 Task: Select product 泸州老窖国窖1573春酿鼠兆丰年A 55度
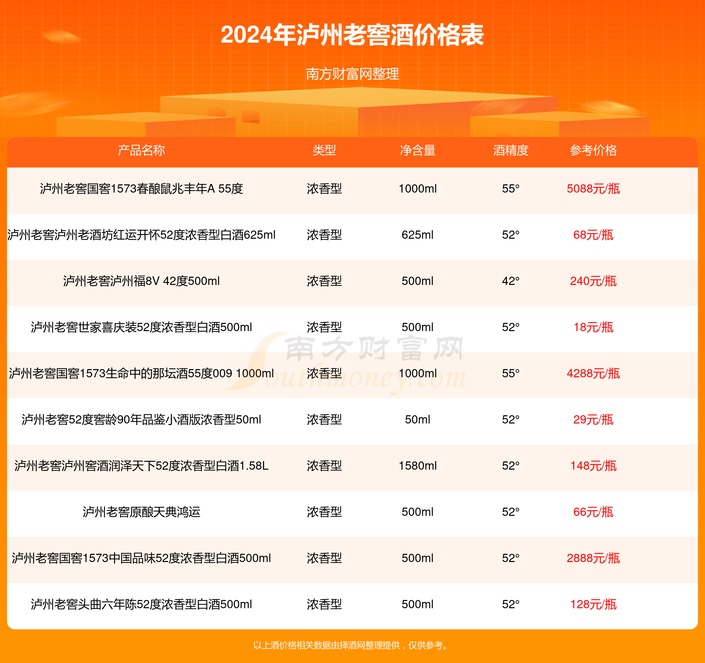point(141,189)
